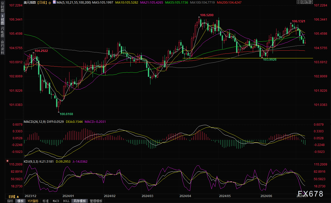Select the K线图 side tab
This screenshot has height=203, width=331.
(x=2, y=20)
